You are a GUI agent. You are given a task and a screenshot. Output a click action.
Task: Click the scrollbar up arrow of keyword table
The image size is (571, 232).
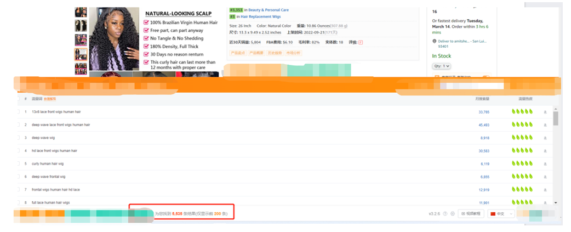555,109
